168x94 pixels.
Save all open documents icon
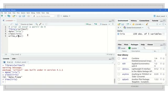point(24,16)
